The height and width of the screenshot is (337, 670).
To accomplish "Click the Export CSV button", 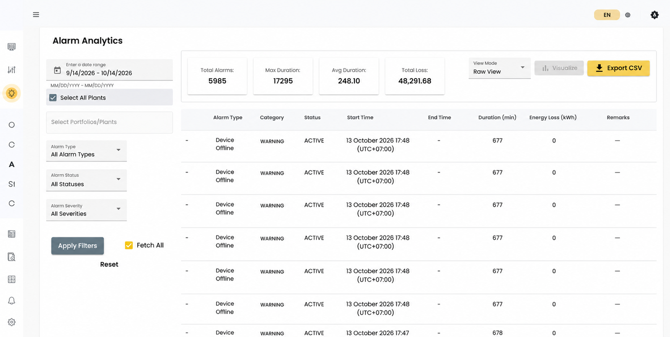I will point(618,68).
